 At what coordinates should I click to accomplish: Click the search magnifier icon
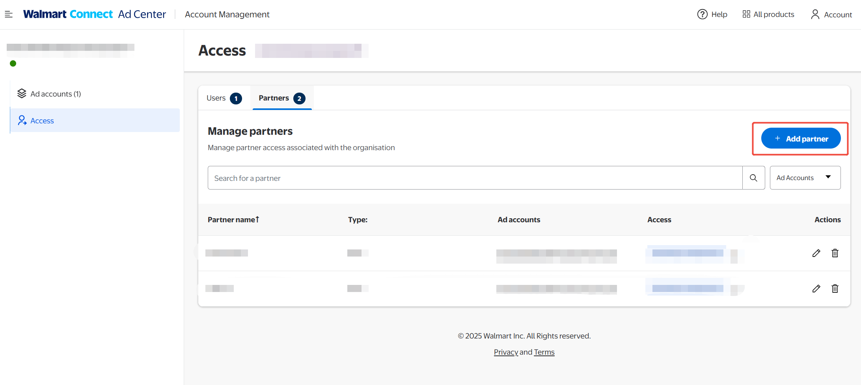click(x=753, y=178)
